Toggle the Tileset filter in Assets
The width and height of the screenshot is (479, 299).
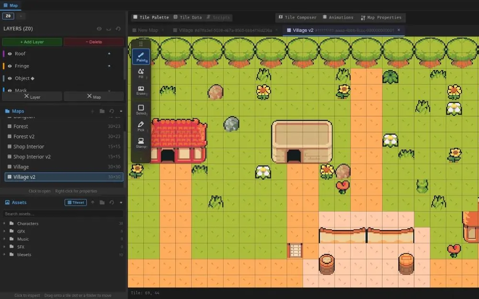click(x=76, y=202)
